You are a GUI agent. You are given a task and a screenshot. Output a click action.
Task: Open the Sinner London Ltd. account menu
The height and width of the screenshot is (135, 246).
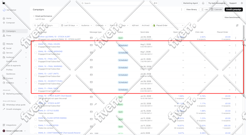pos(14,131)
